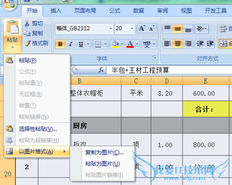This screenshot has height=185, width=232.
Task: Click the 剪切 label button
Action: pos(38,23)
